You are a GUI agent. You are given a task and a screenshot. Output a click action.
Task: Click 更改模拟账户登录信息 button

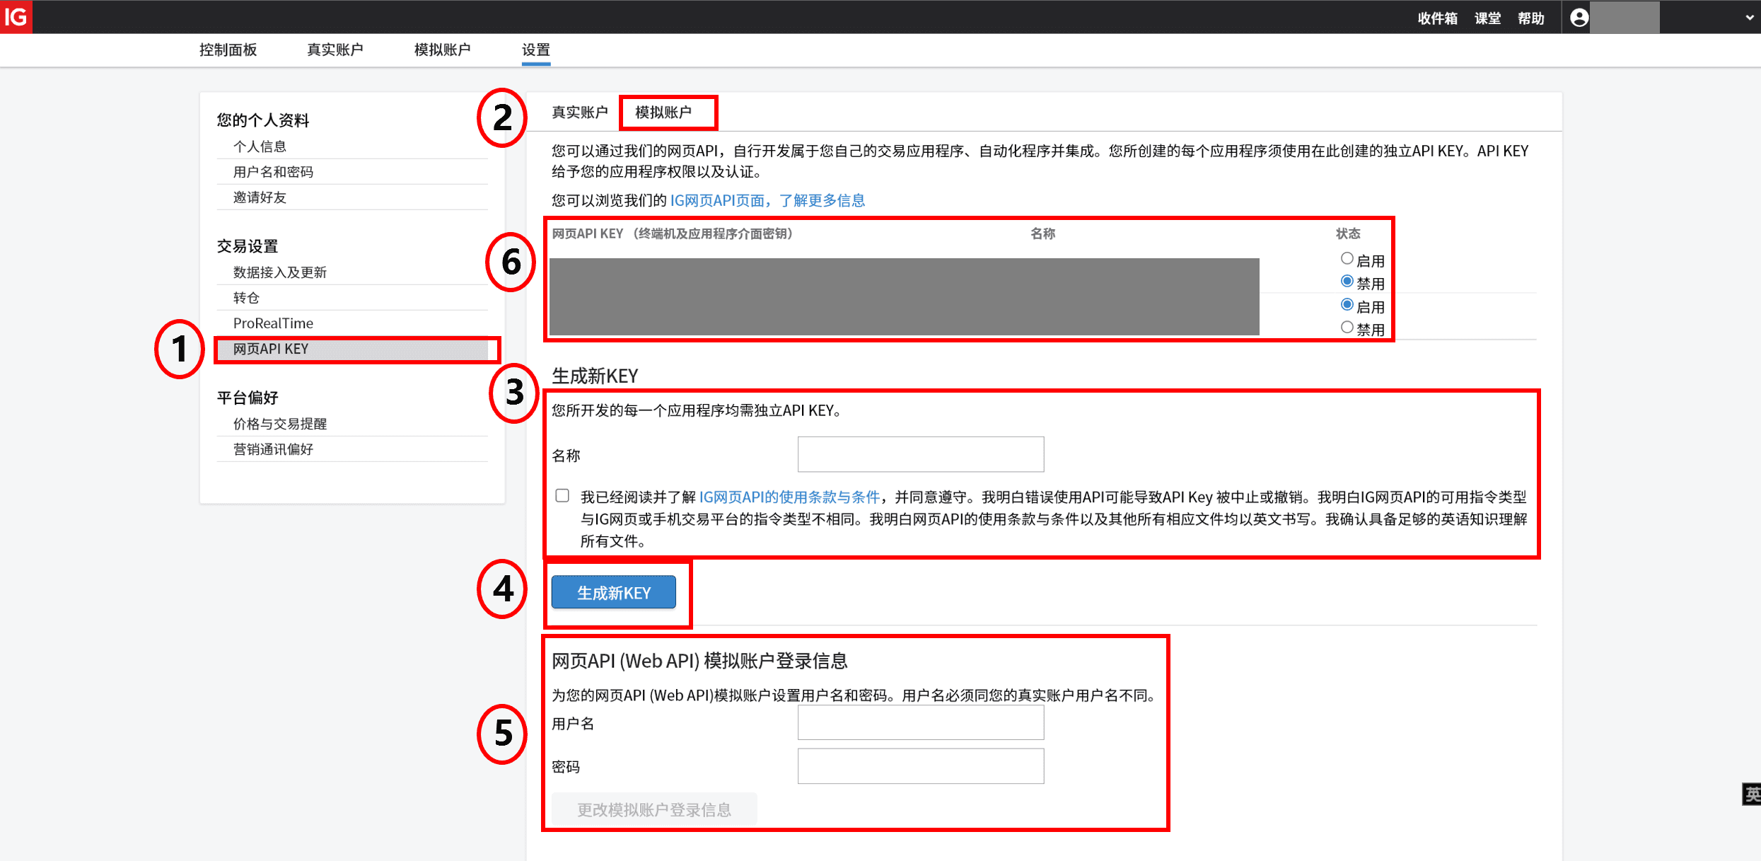[654, 809]
